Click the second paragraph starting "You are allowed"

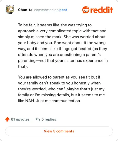[x=61, y=89]
